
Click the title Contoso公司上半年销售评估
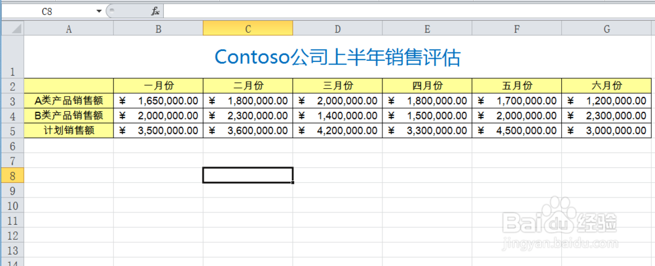(337, 58)
